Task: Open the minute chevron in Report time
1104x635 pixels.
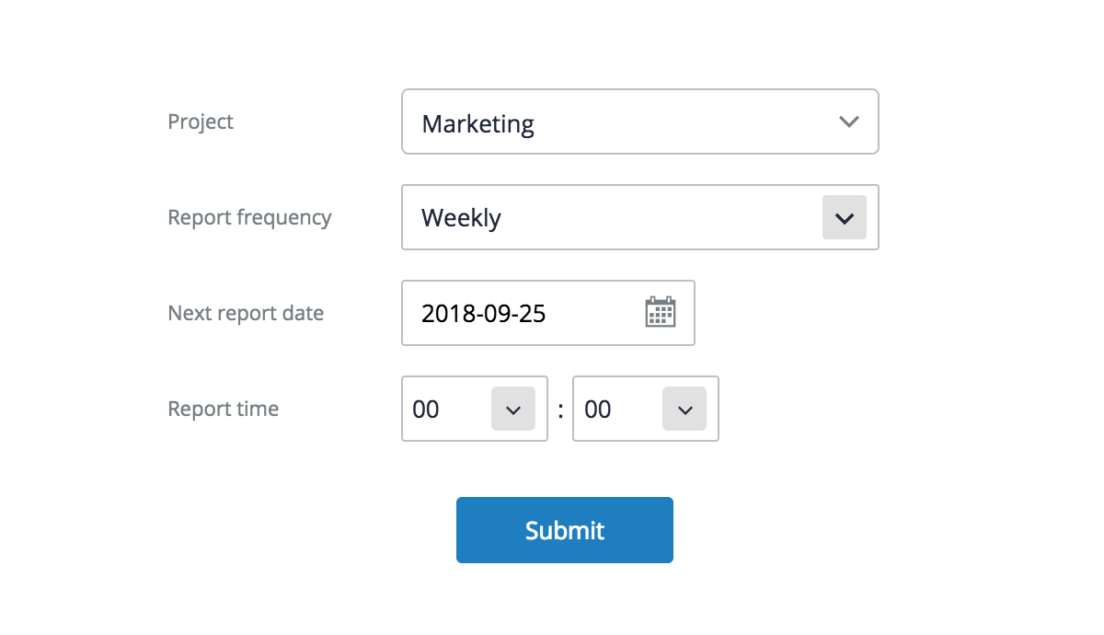Action: [x=684, y=410]
